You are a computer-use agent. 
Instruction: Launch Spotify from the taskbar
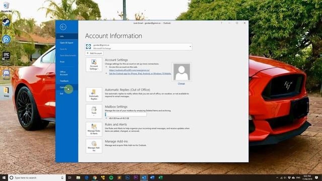pos(111,177)
